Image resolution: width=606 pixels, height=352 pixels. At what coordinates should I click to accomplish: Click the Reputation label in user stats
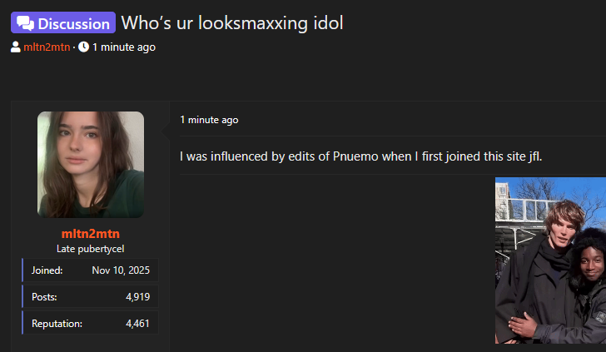click(57, 324)
